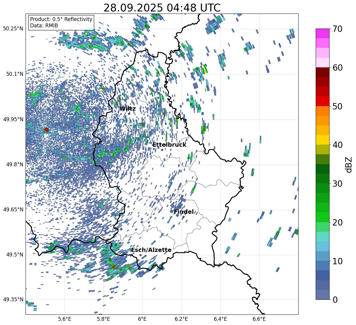Click the Esch/Alzette station cross marker
Viewport: 356px width, 325px height.
[x=140, y=255]
